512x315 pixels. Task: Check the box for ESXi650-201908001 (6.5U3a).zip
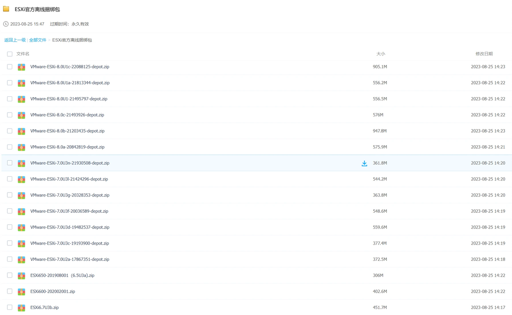[10, 275]
